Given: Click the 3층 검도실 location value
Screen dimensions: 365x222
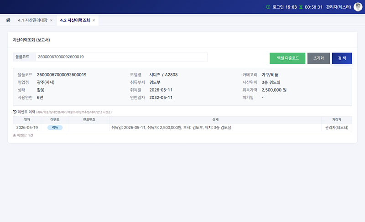Looking at the screenshot, I should click(x=271, y=83).
